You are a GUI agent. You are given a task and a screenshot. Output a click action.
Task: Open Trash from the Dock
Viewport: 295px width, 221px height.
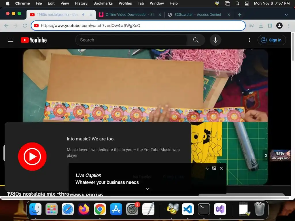coord(260,209)
